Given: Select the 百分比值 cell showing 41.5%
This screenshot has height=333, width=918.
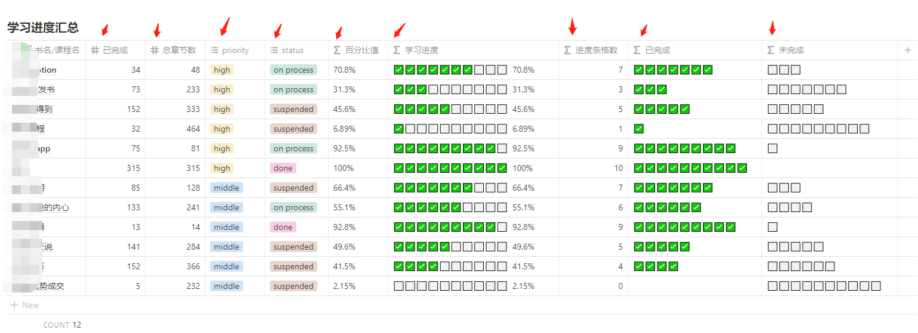Looking at the screenshot, I should point(358,266).
